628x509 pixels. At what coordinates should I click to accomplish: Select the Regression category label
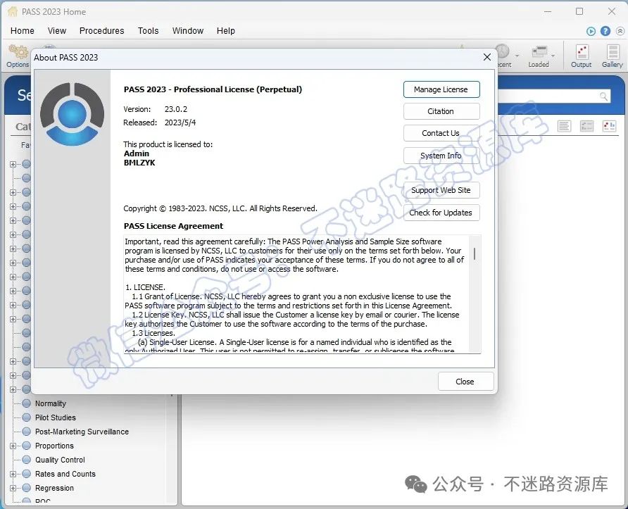[x=54, y=488]
